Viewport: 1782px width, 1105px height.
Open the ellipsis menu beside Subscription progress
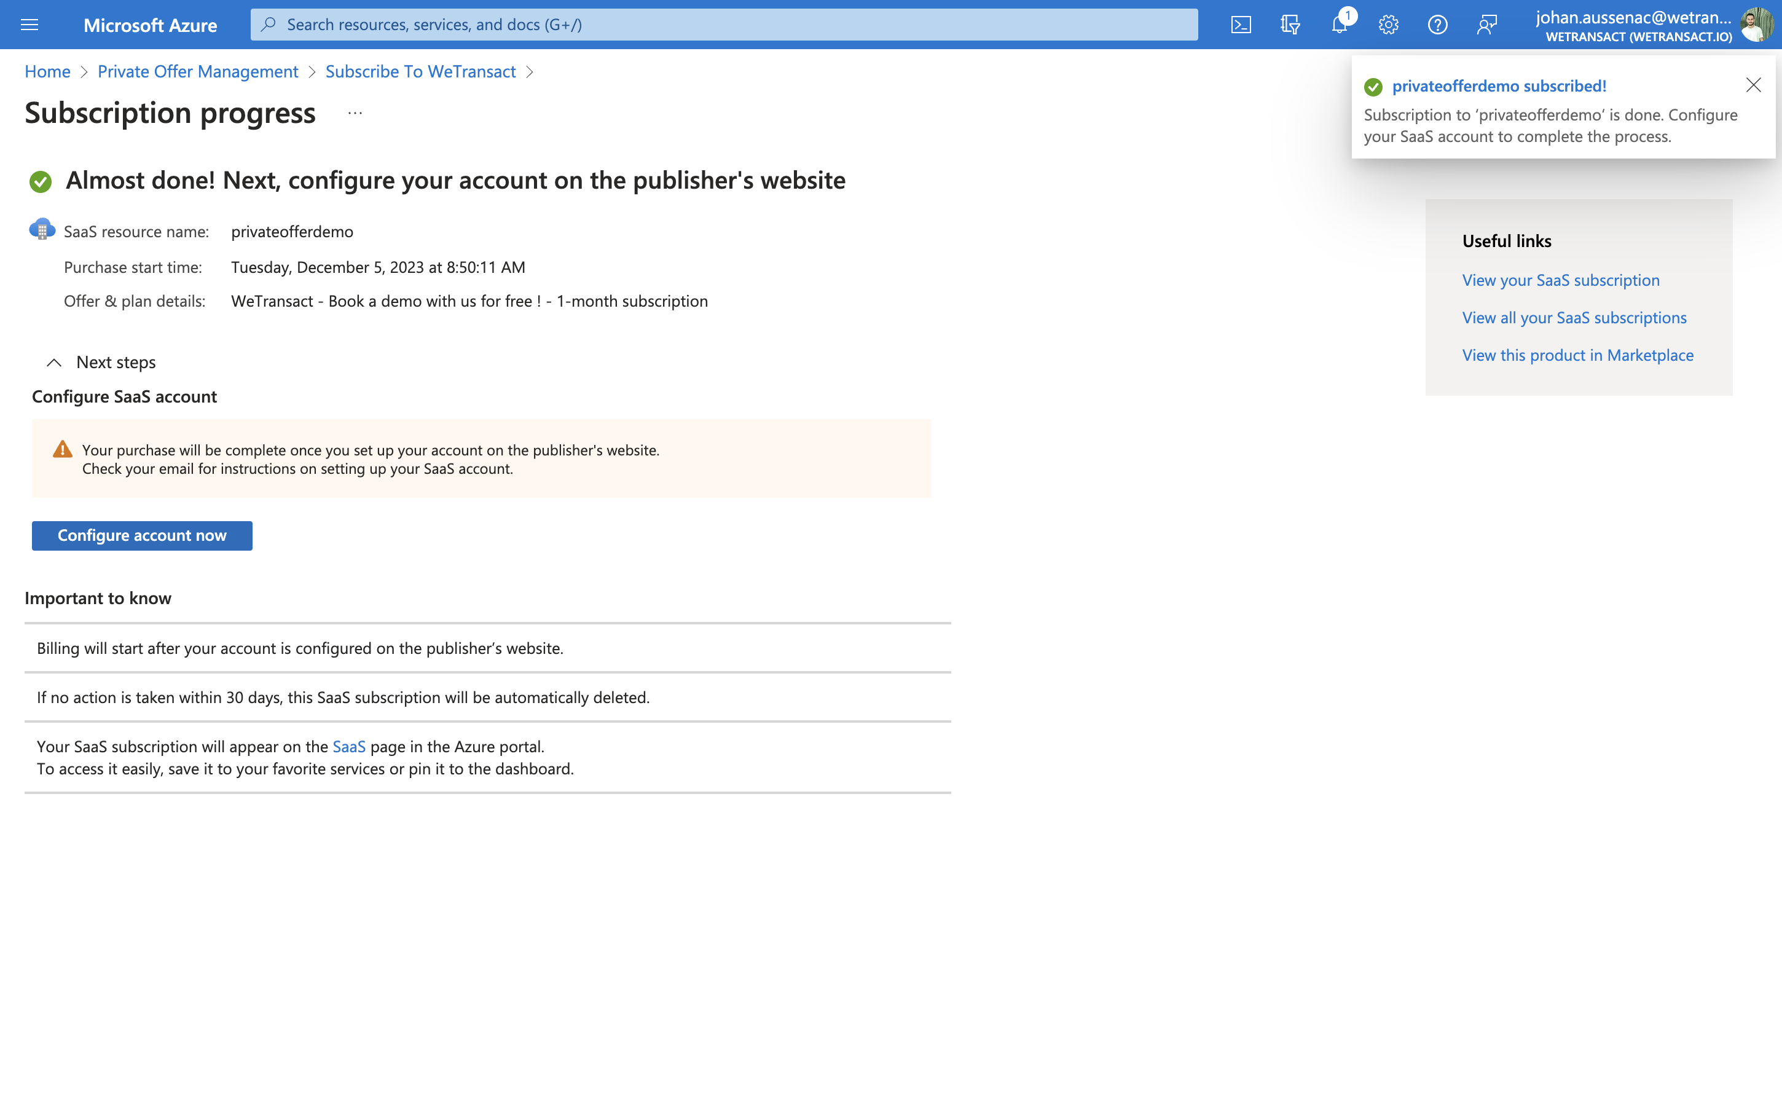pyautogui.click(x=355, y=113)
